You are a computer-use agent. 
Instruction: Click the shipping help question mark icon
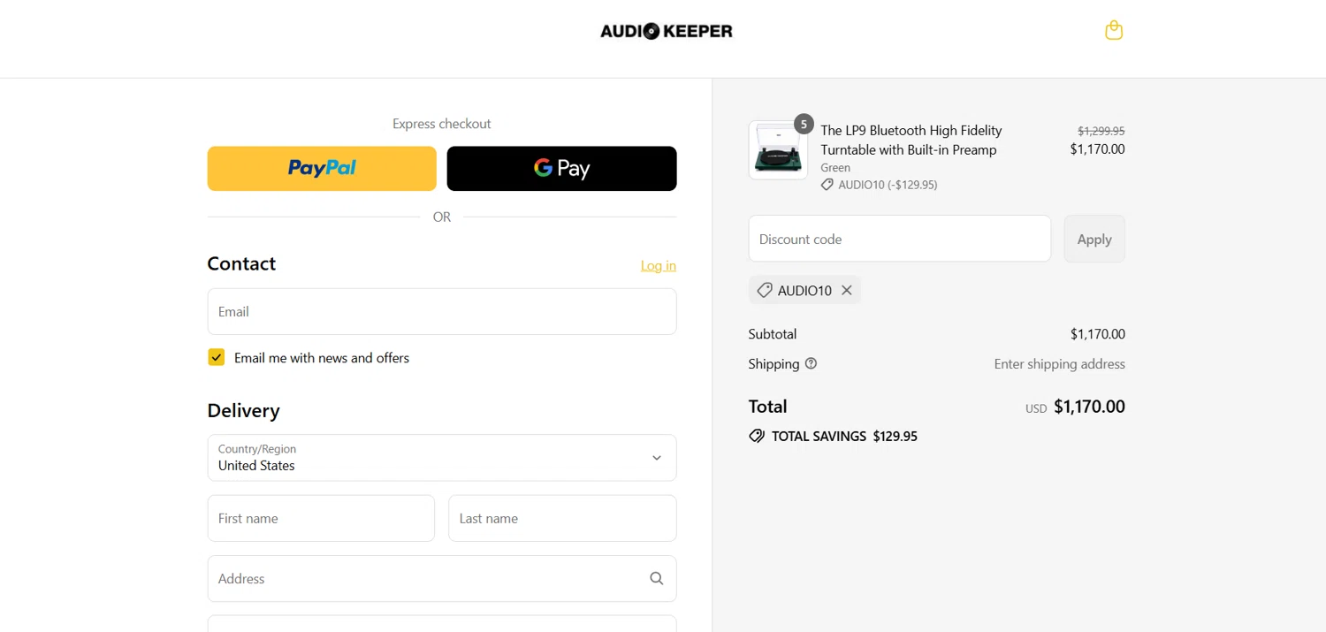click(811, 363)
